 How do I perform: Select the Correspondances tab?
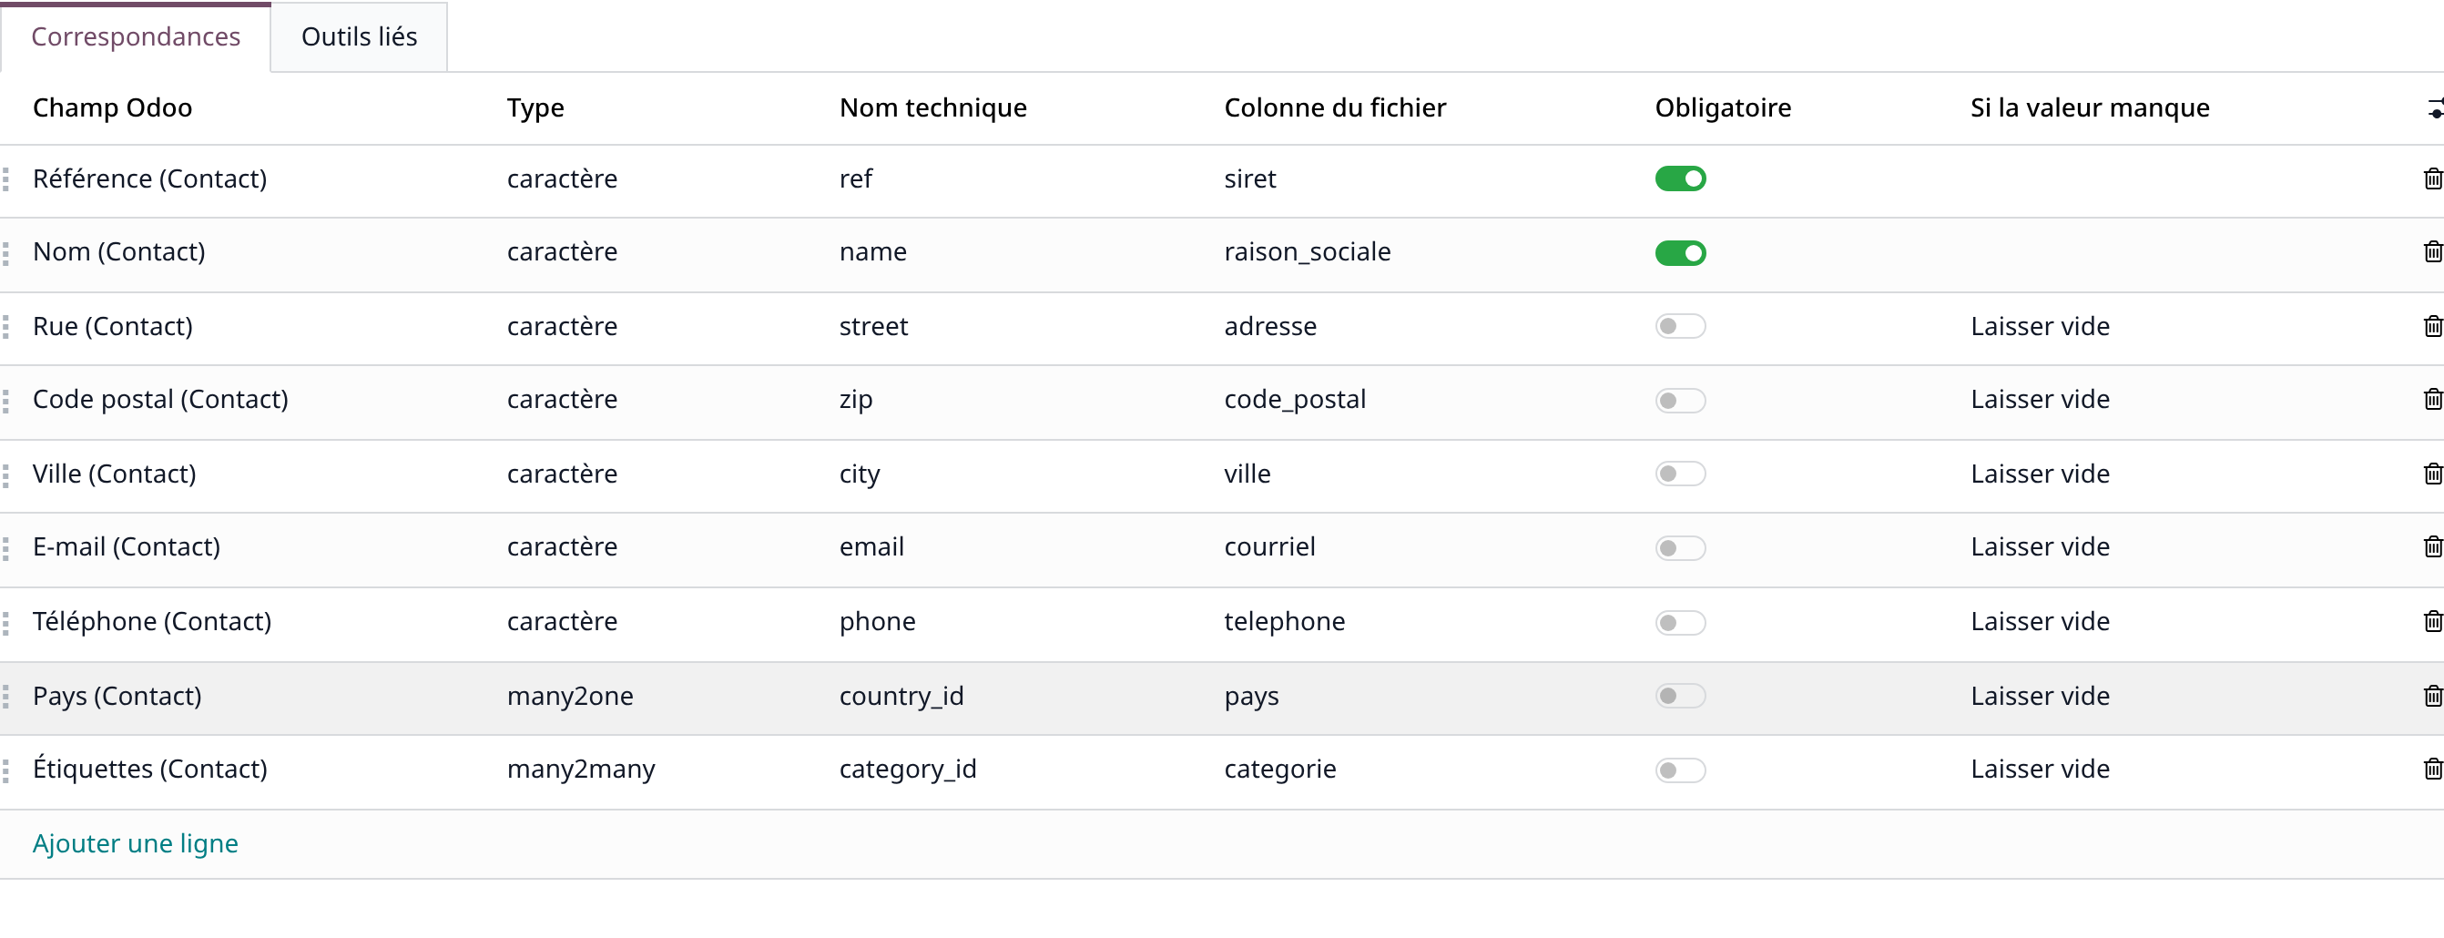pyautogui.click(x=136, y=37)
